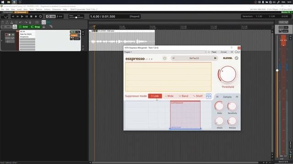Open the Track menu
Screen dimensions: 293x164
click(x=32, y=9)
